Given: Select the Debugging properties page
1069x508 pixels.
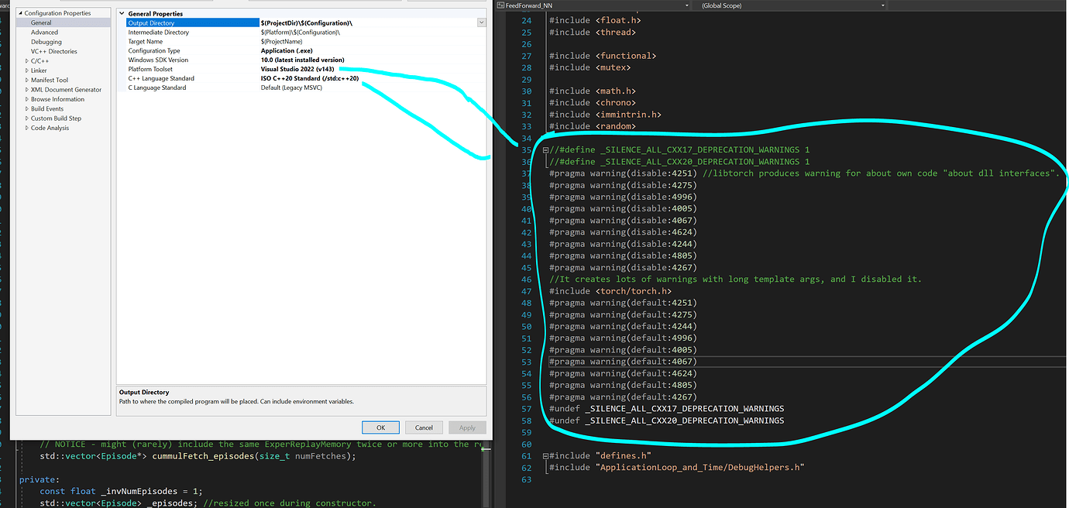Looking at the screenshot, I should coord(44,41).
